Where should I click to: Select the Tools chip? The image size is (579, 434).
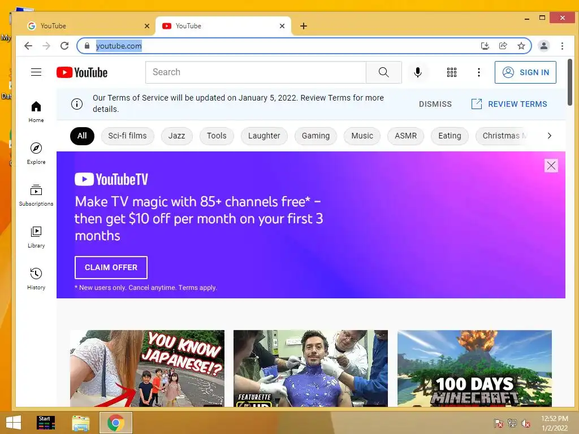tap(217, 136)
